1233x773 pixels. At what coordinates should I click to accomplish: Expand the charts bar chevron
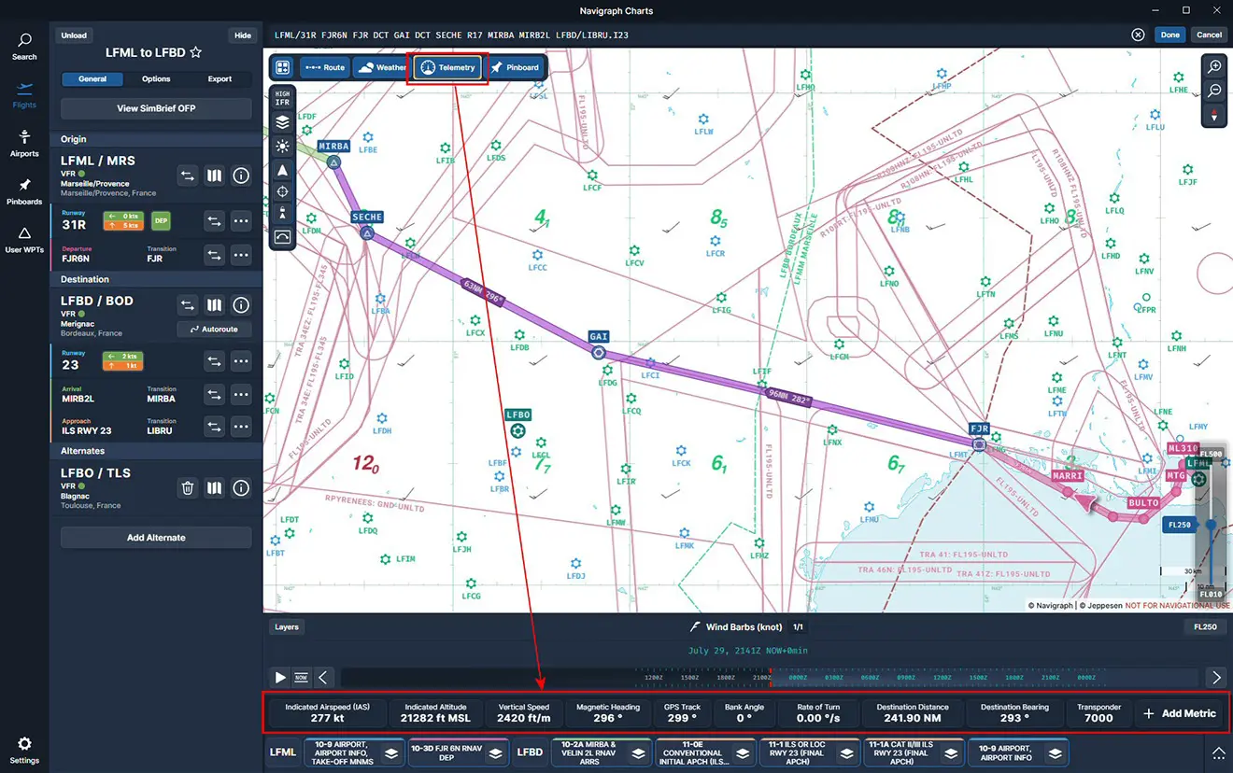click(x=1218, y=752)
